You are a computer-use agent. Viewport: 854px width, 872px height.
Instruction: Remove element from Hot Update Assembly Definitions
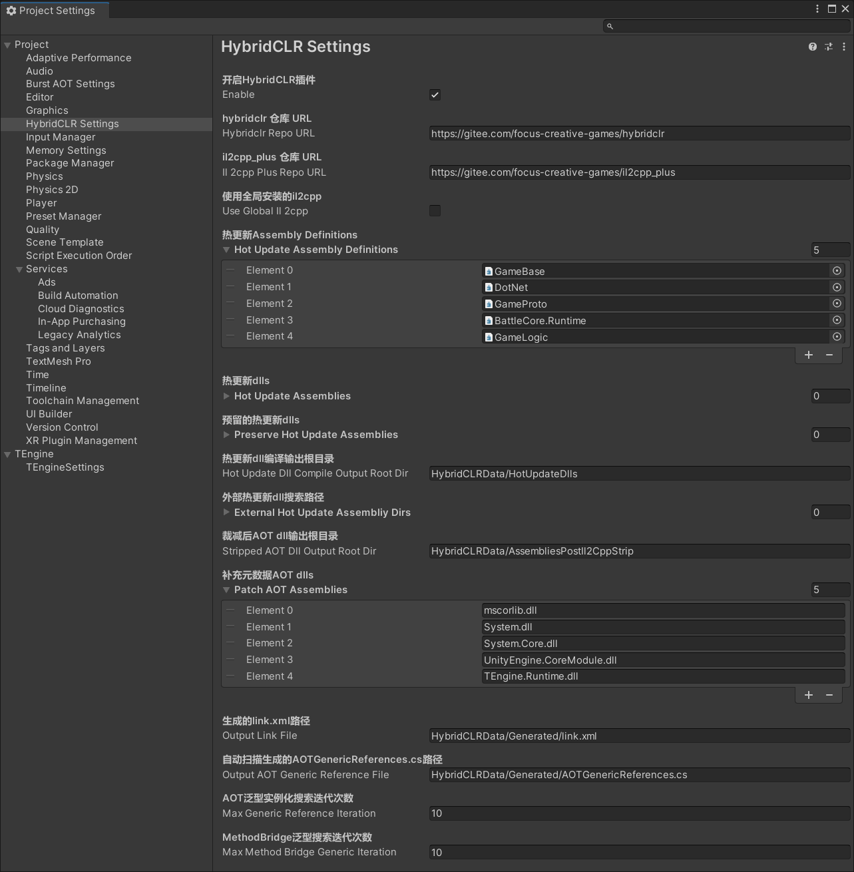pyautogui.click(x=829, y=355)
